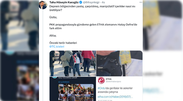Select the #Ordu hashtag
The image size is (183, 101).
[x=101, y=88]
